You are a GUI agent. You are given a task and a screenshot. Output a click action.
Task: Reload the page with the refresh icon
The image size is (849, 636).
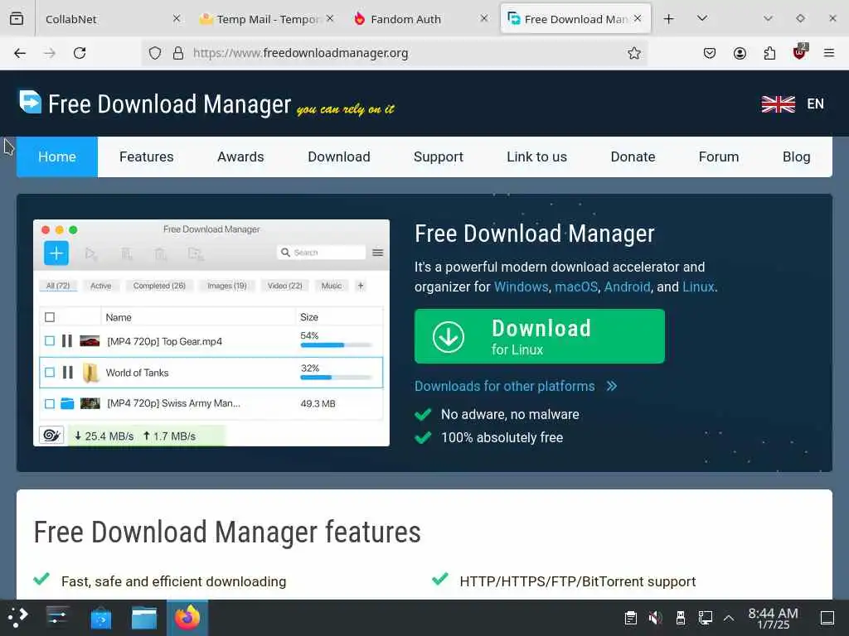coord(80,53)
